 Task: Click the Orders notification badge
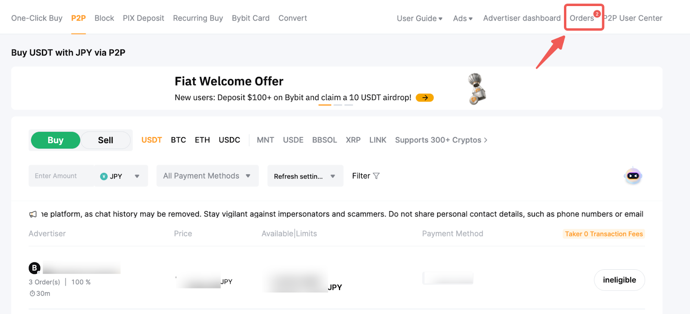point(597,14)
